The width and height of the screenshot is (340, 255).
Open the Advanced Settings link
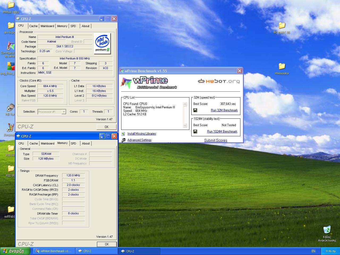[x=139, y=140]
